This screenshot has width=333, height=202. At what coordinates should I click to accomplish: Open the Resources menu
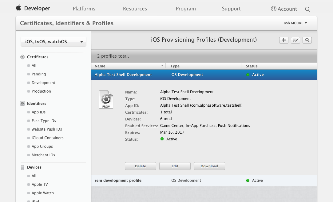[x=135, y=9]
